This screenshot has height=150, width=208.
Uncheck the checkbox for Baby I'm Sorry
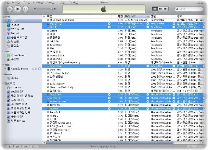coord(48,84)
